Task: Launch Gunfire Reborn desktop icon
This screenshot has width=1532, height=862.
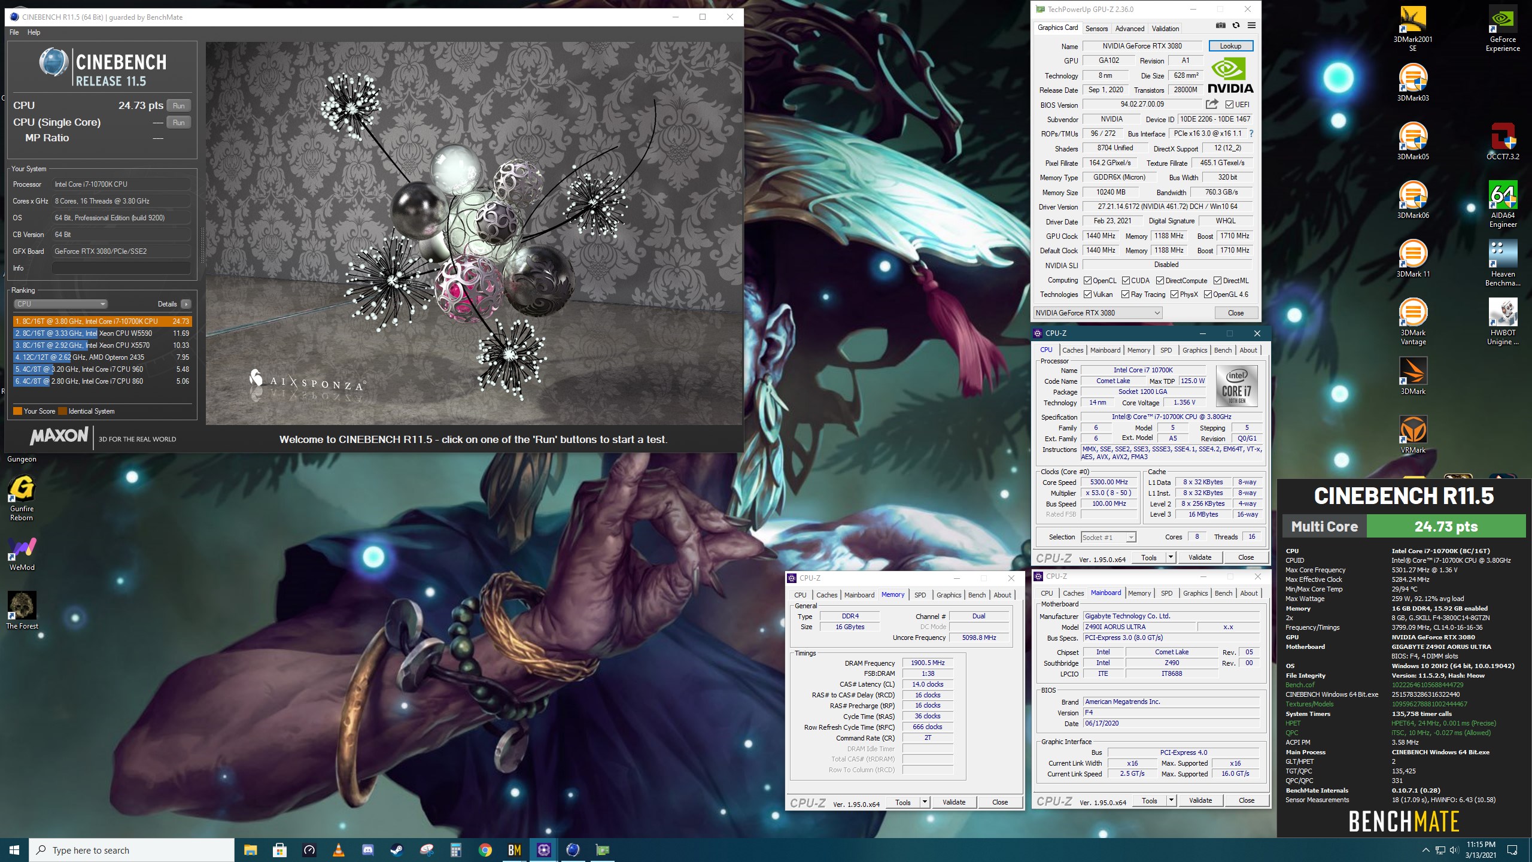Action: (22, 498)
